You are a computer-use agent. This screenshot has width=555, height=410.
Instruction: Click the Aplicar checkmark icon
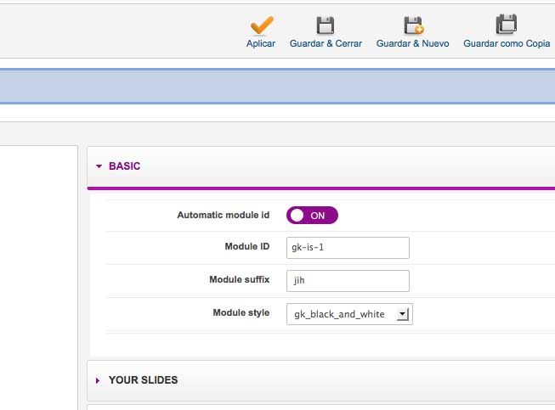click(262, 25)
